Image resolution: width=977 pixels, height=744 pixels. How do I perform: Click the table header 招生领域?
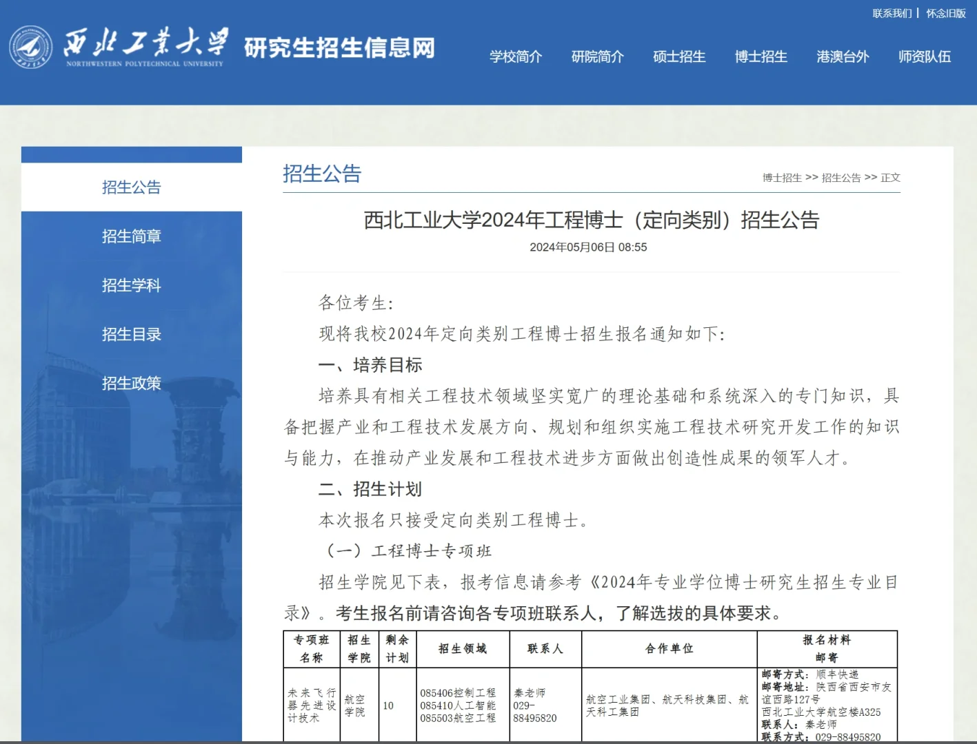[463, 649]
